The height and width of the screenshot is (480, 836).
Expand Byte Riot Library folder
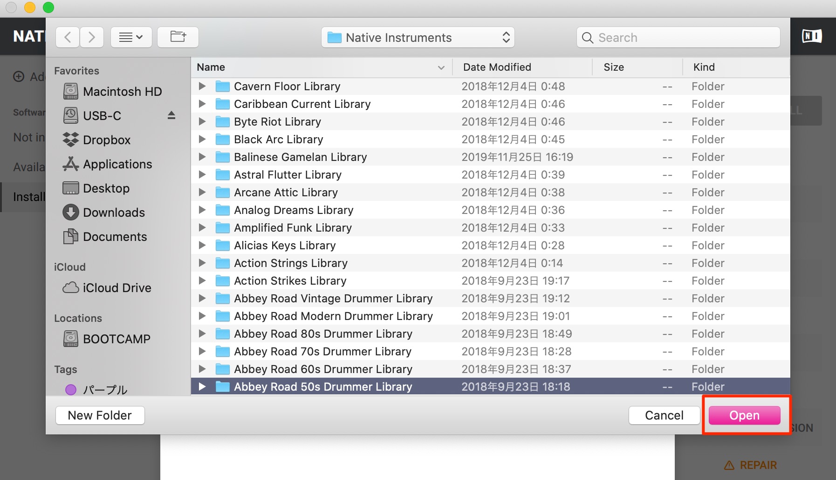tap(202, 121)
